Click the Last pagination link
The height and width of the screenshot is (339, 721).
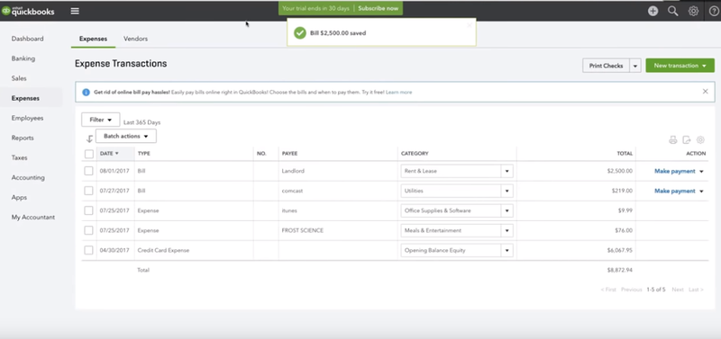coord(696,290)
